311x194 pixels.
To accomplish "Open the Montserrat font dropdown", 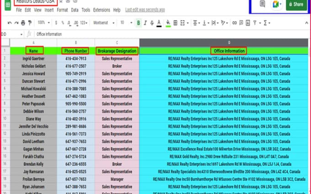I will 104,23.
